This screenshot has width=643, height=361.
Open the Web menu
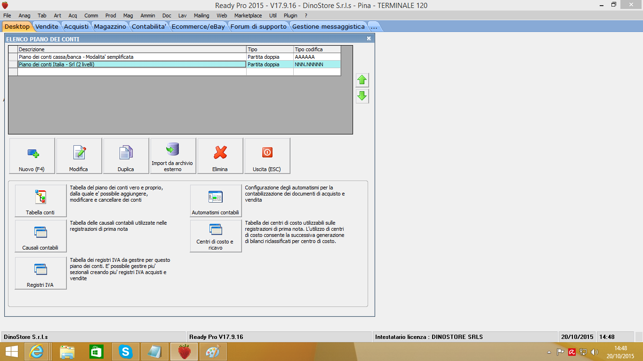tap(222, 16)
